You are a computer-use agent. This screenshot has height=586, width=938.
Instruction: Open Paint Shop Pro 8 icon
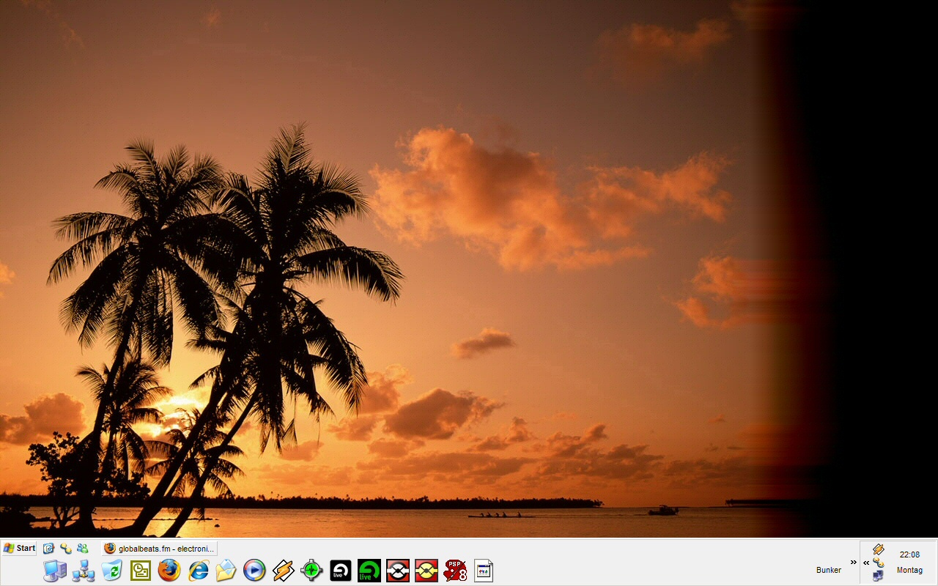pyautogui.click(x=455, y=571)
